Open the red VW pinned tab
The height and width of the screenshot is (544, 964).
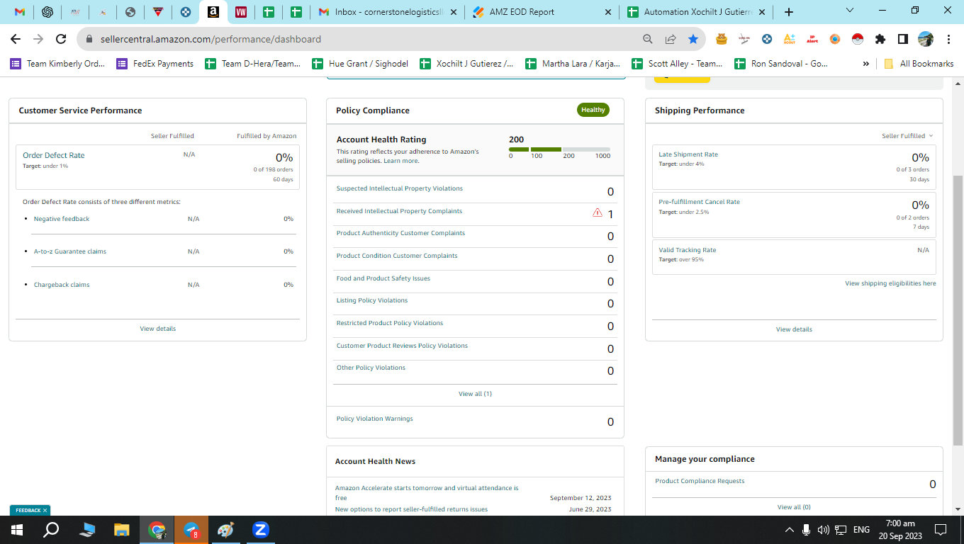(241, 12)
